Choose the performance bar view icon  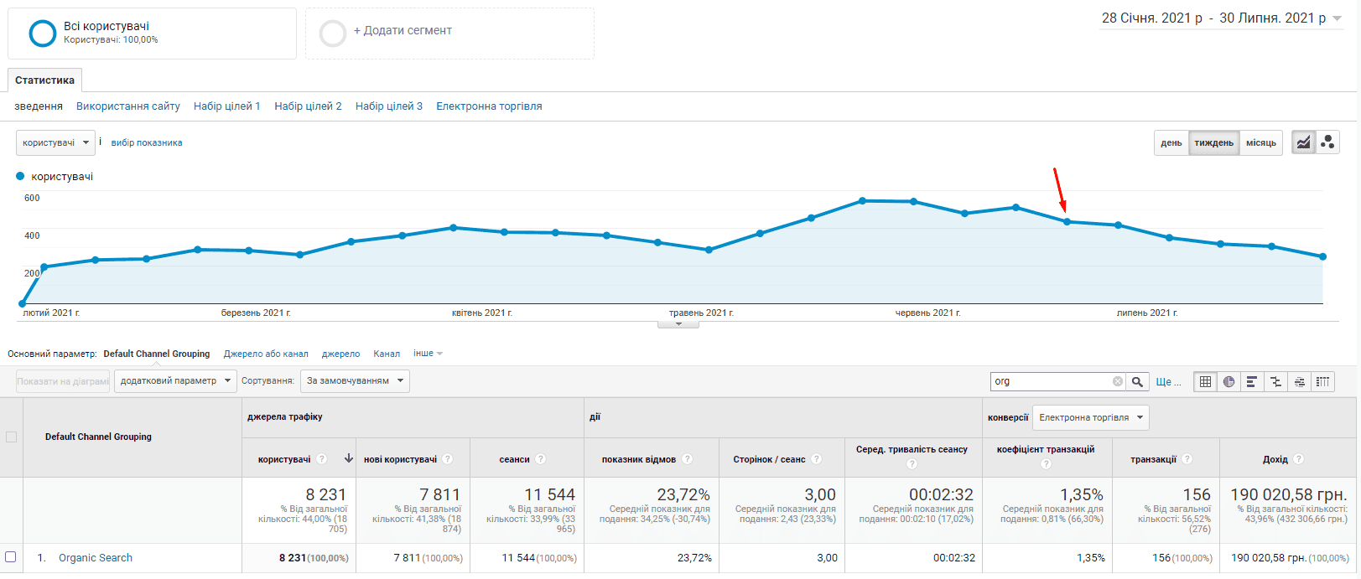tap(1252, 381)
